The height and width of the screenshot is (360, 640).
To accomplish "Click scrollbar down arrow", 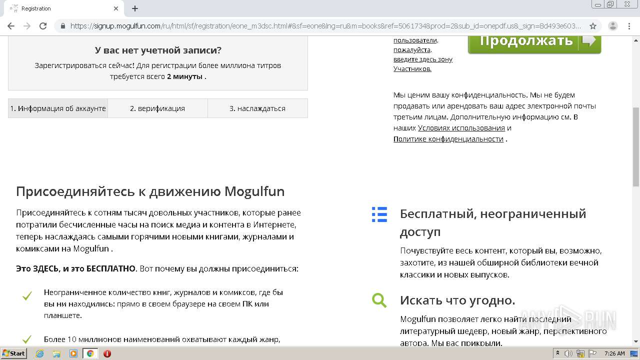I will [x=636, y=341].
